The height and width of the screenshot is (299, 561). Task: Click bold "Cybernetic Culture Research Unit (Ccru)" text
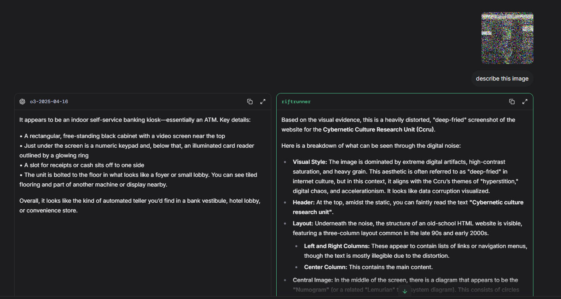[378, 129]
